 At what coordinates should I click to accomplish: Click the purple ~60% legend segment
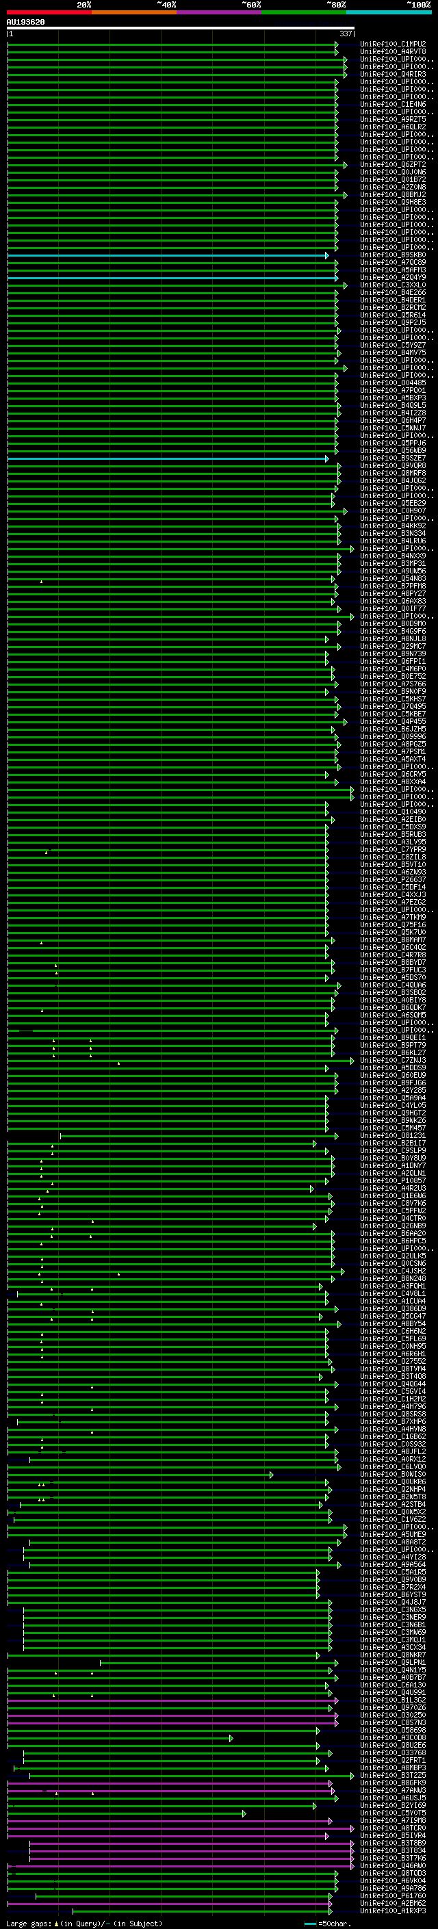[x=220, y=12]
